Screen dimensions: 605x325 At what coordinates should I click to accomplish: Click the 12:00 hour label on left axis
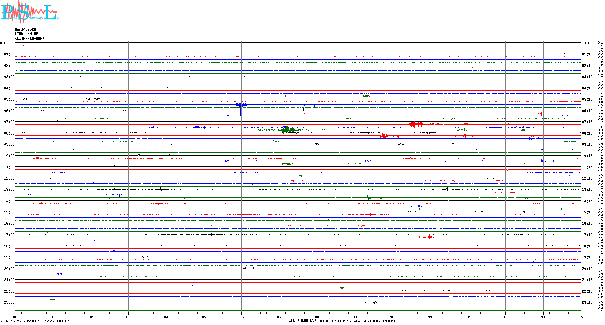9,178
